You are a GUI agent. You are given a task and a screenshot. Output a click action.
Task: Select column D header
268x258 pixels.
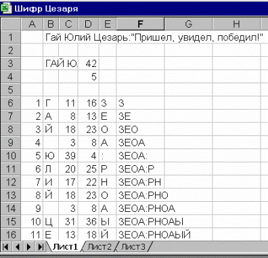click(89, 24)
